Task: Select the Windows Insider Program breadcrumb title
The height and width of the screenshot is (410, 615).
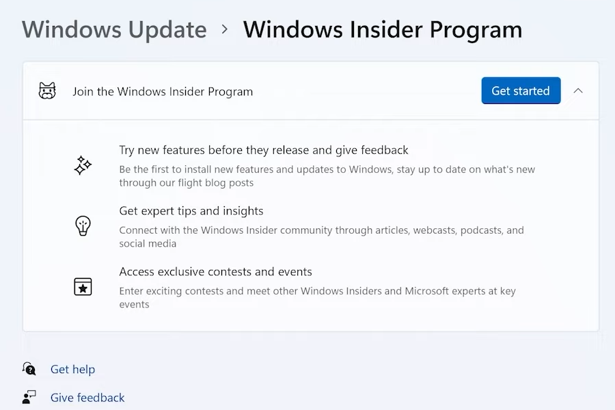Action: (x=382, y=29)
